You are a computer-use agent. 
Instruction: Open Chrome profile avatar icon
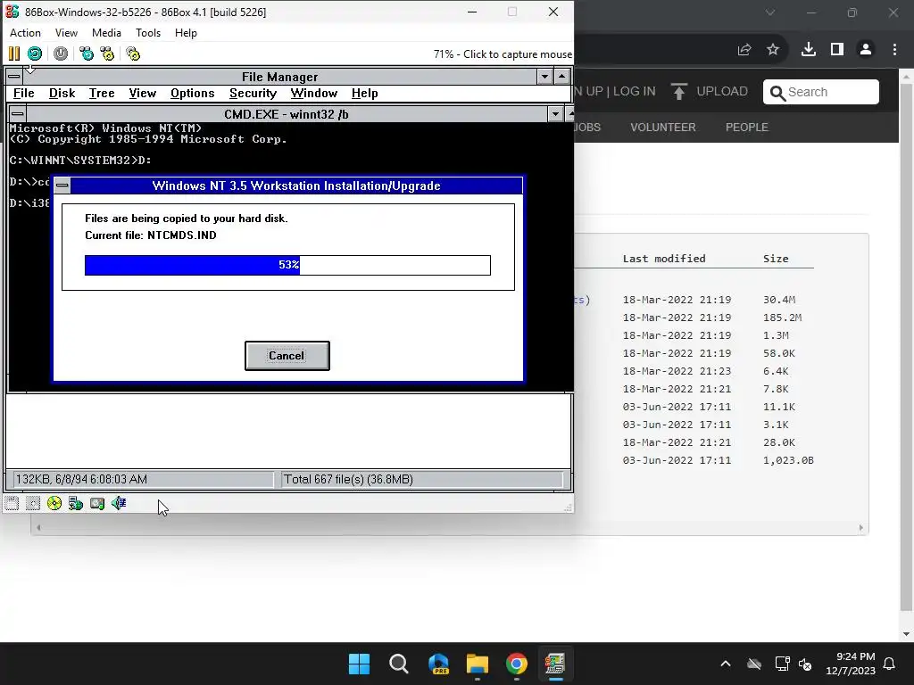point(866,50)
